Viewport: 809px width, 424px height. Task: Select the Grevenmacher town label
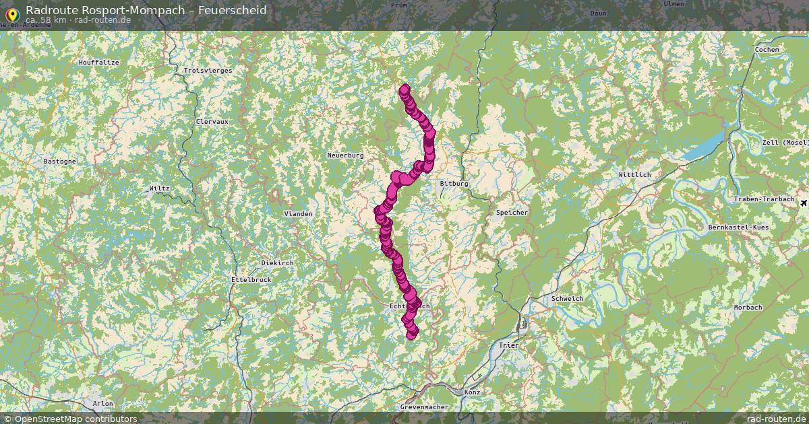pos(424,408)
